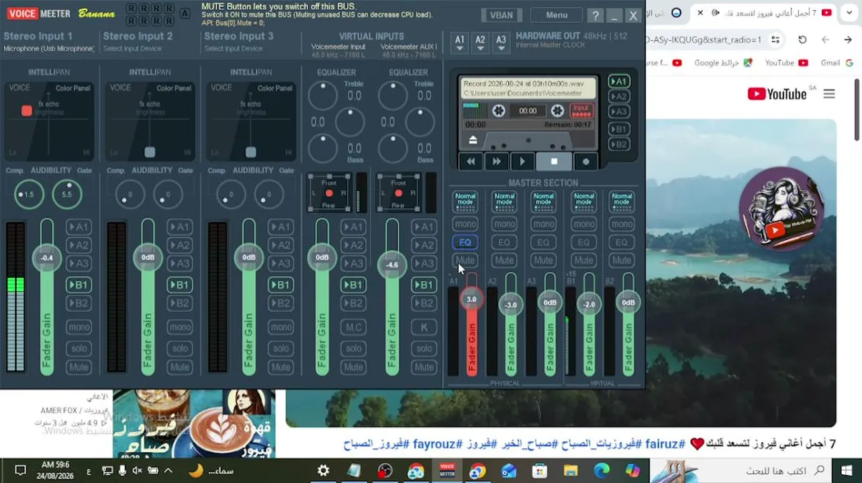The width and height of the screenshot is (862, 483).
Task: Click the Voicemeeter AUX fader knob at -4.6
Action: click(x=392, y=264)
